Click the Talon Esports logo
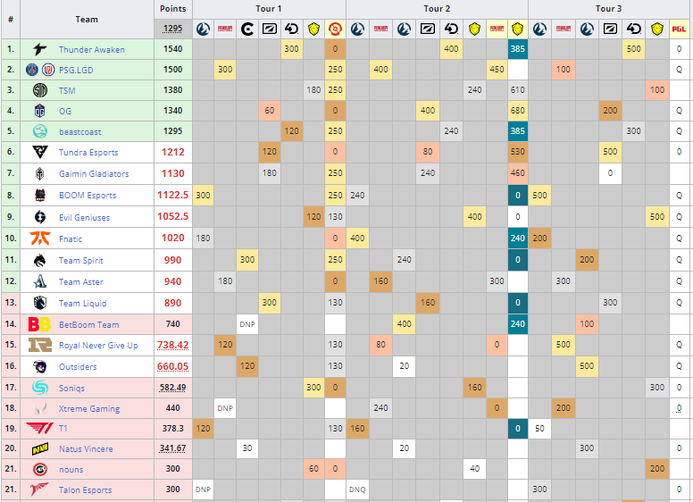693x502 pixels. point(40,489)
